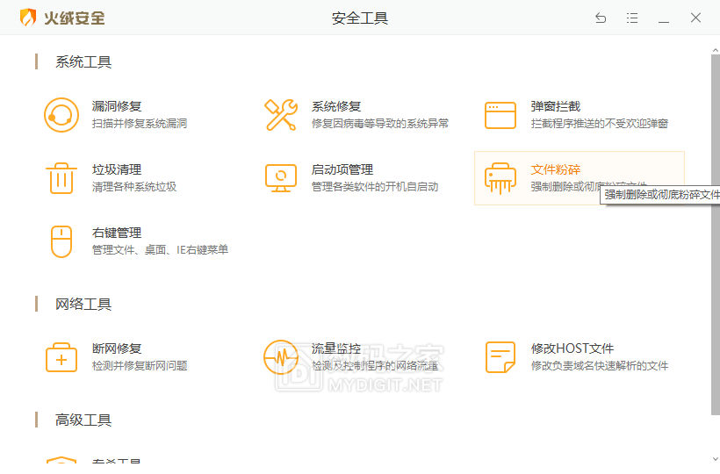Open the 断网修复 first-aid kit icon
Viewport: 720px width, 474px height.
click(61, 357)
